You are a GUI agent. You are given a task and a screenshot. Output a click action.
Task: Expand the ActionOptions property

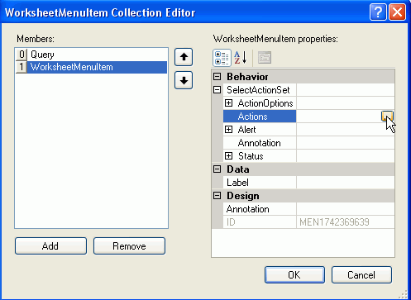pyautogui.click(x=228, y=102)
